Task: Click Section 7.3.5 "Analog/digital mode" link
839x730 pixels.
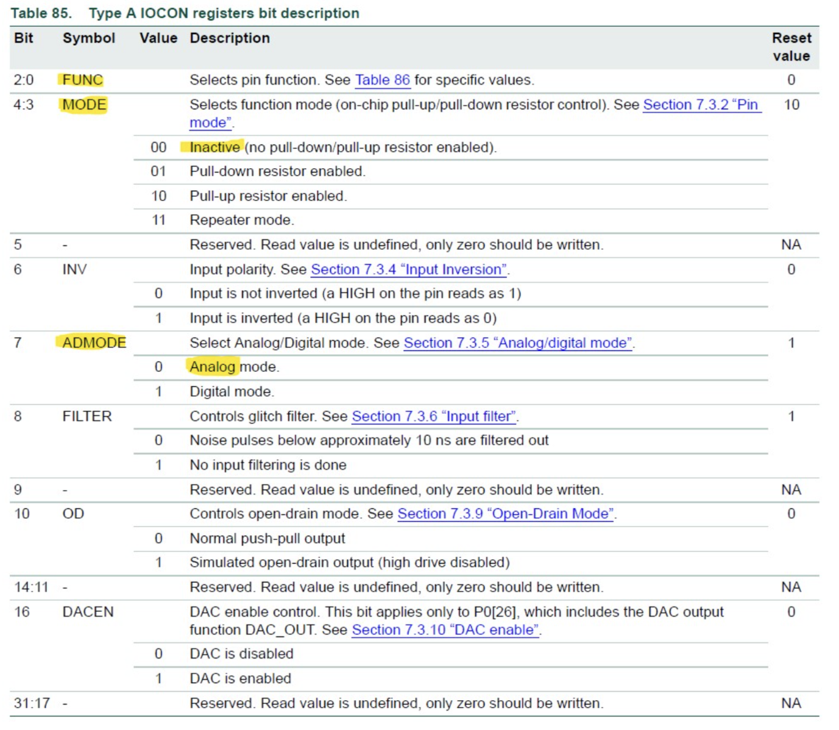Action: point(517,343)
